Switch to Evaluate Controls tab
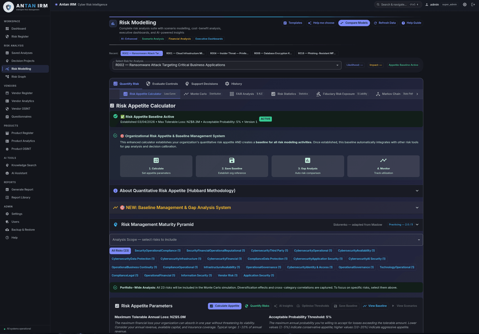479x334 pixels. pyautogui.click(x=162, y=84)
